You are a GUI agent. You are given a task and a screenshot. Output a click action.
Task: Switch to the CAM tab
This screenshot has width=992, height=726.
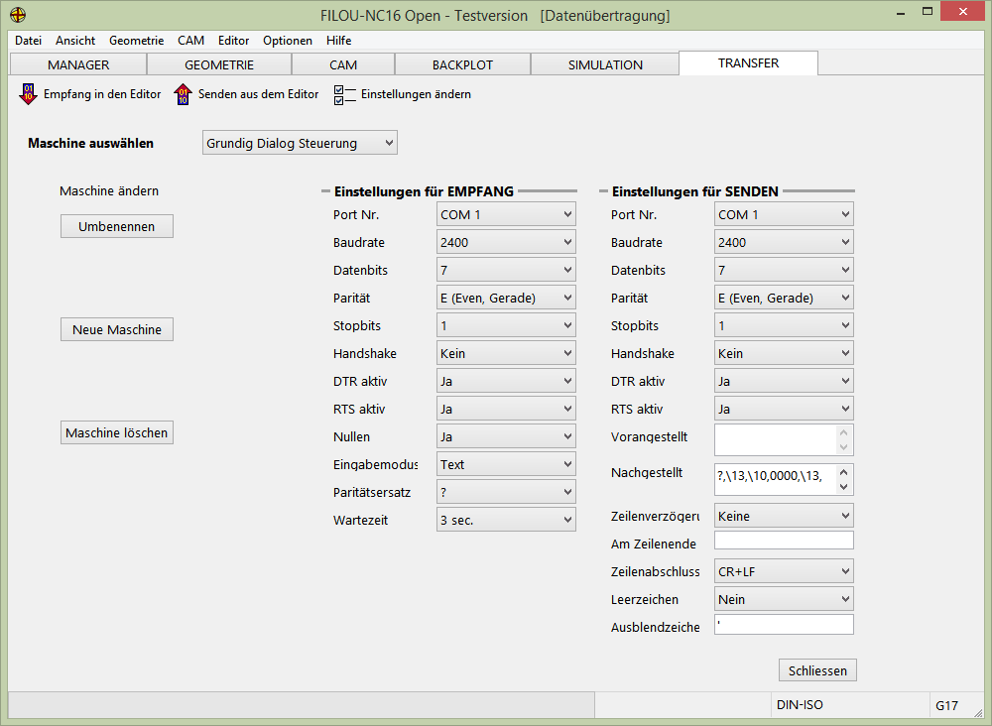tap(343, 64)
